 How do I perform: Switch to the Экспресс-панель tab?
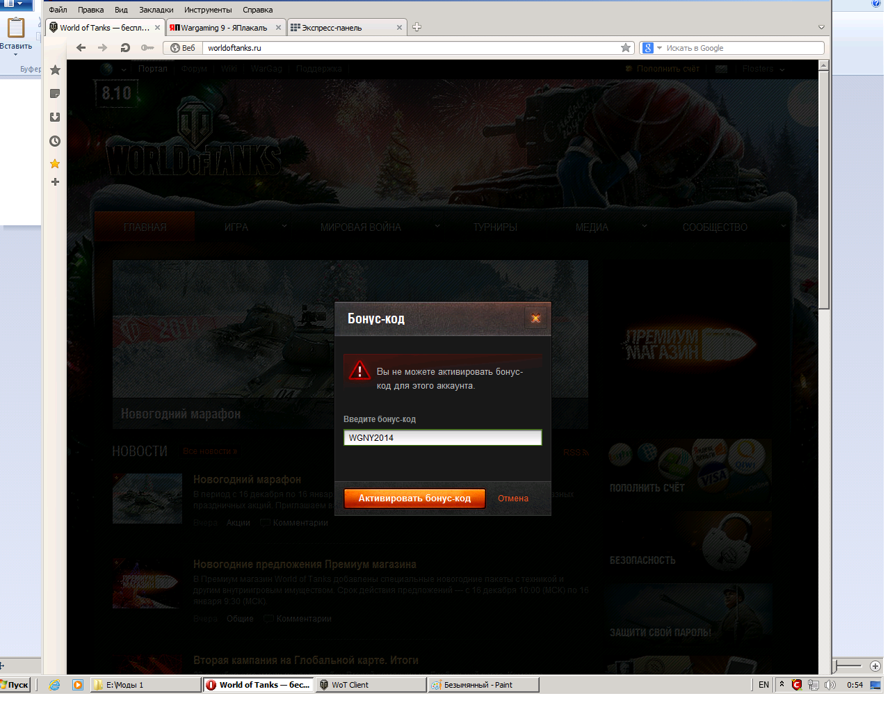(x=346, y=28)
